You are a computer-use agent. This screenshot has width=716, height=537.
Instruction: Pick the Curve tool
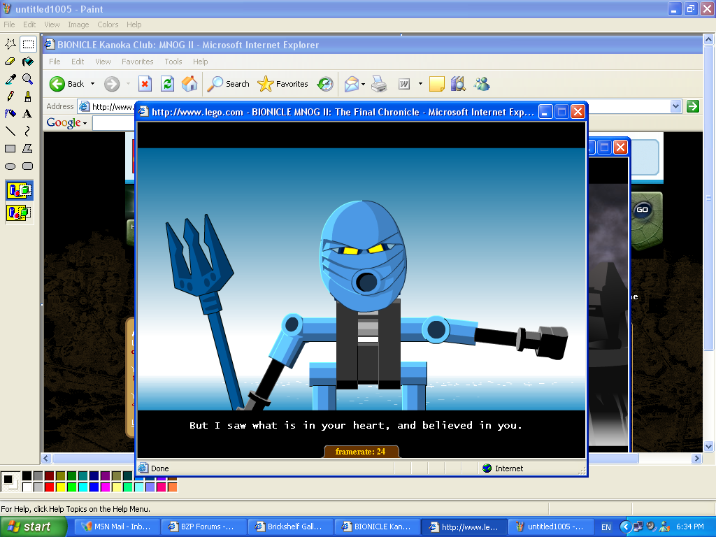[28, 131]
